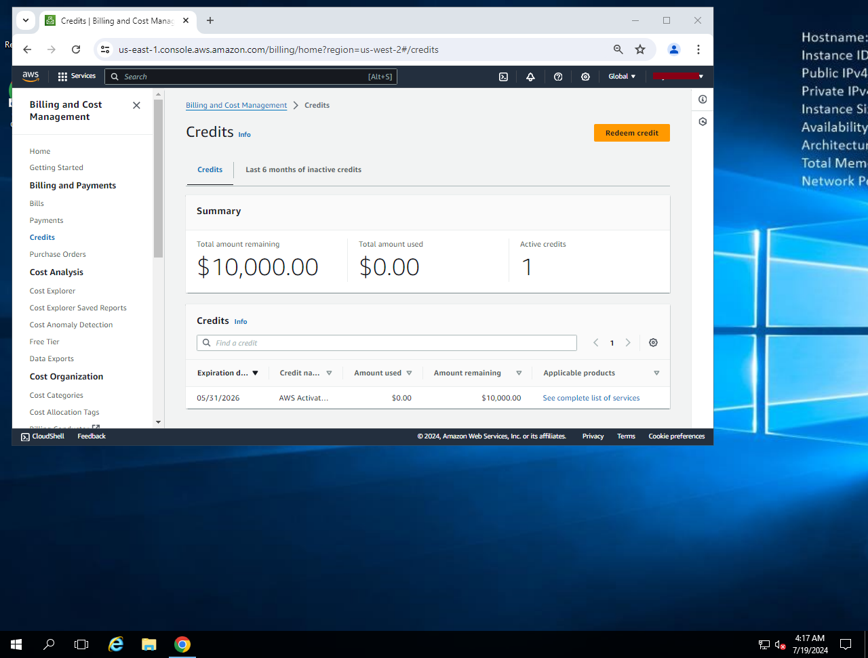The width and height of the screenshot is (868, 658).
Task: Open Feedback in footer
Action: (x=92, y=436)
